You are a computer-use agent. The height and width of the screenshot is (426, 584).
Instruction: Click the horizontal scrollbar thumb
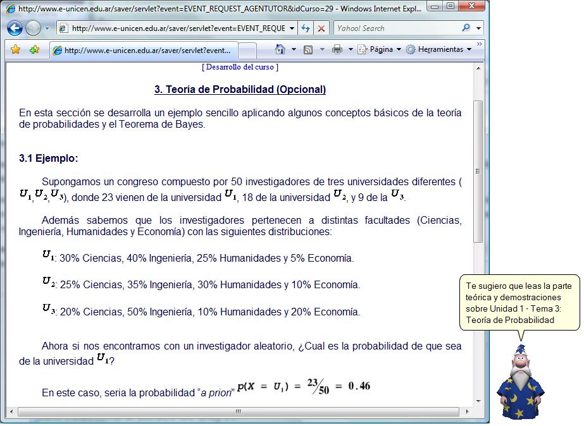tap(239, 411)
